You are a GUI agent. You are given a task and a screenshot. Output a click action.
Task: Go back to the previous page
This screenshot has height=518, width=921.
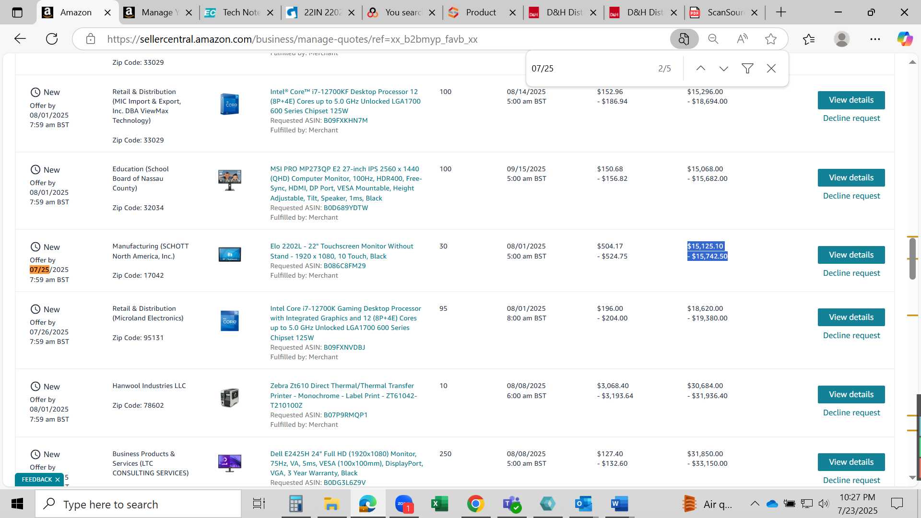pyautogui.click(x=20, y=39)
